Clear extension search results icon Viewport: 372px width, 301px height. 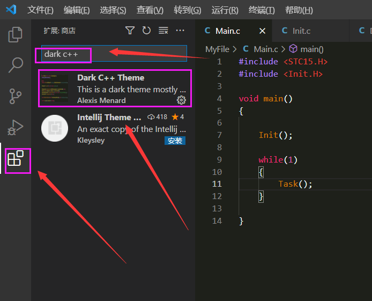[163, 31]
